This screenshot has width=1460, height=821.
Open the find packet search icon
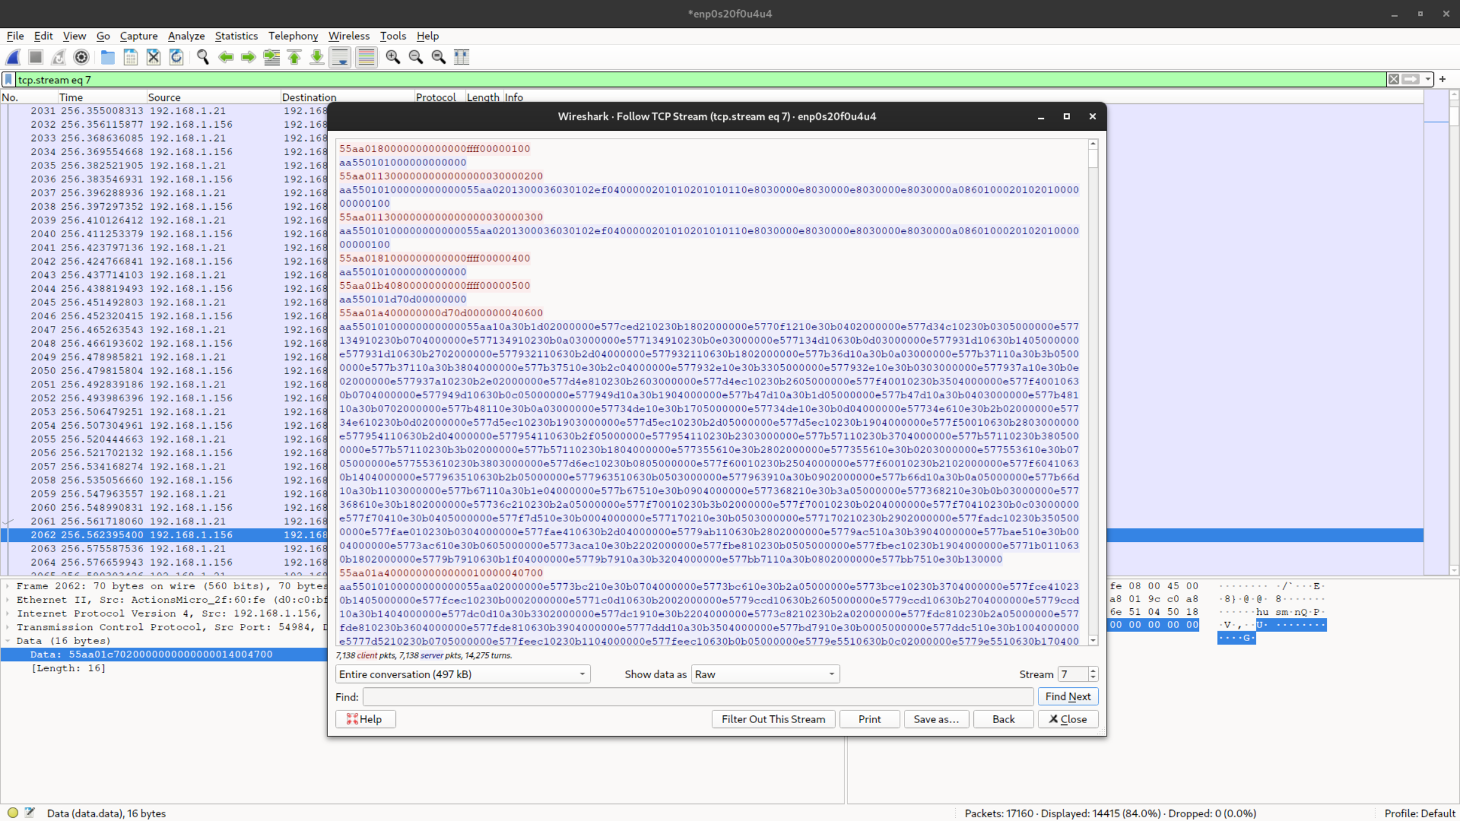tap(204, 57)
